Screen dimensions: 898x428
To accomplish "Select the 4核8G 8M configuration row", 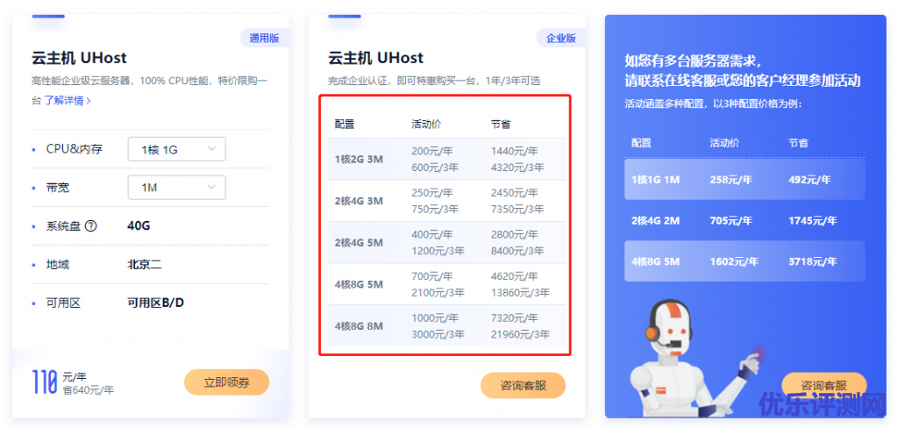I will click(446, 325).
